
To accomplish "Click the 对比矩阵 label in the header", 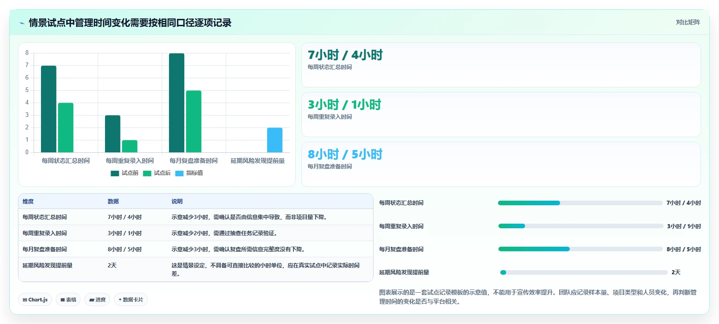I will (x=688, y=23).
